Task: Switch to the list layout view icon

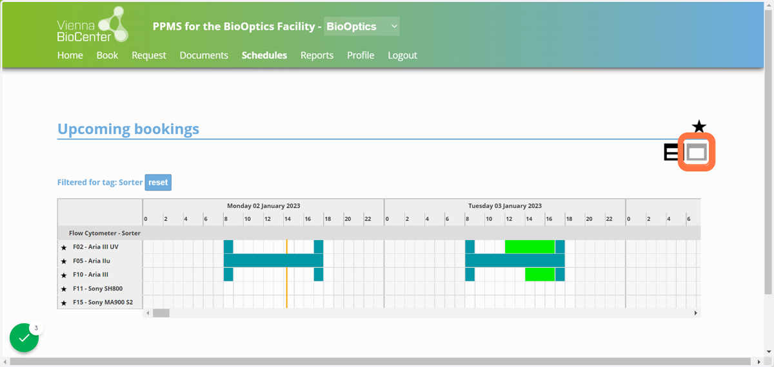Action: pyautogui.click(x=671, y=153)
